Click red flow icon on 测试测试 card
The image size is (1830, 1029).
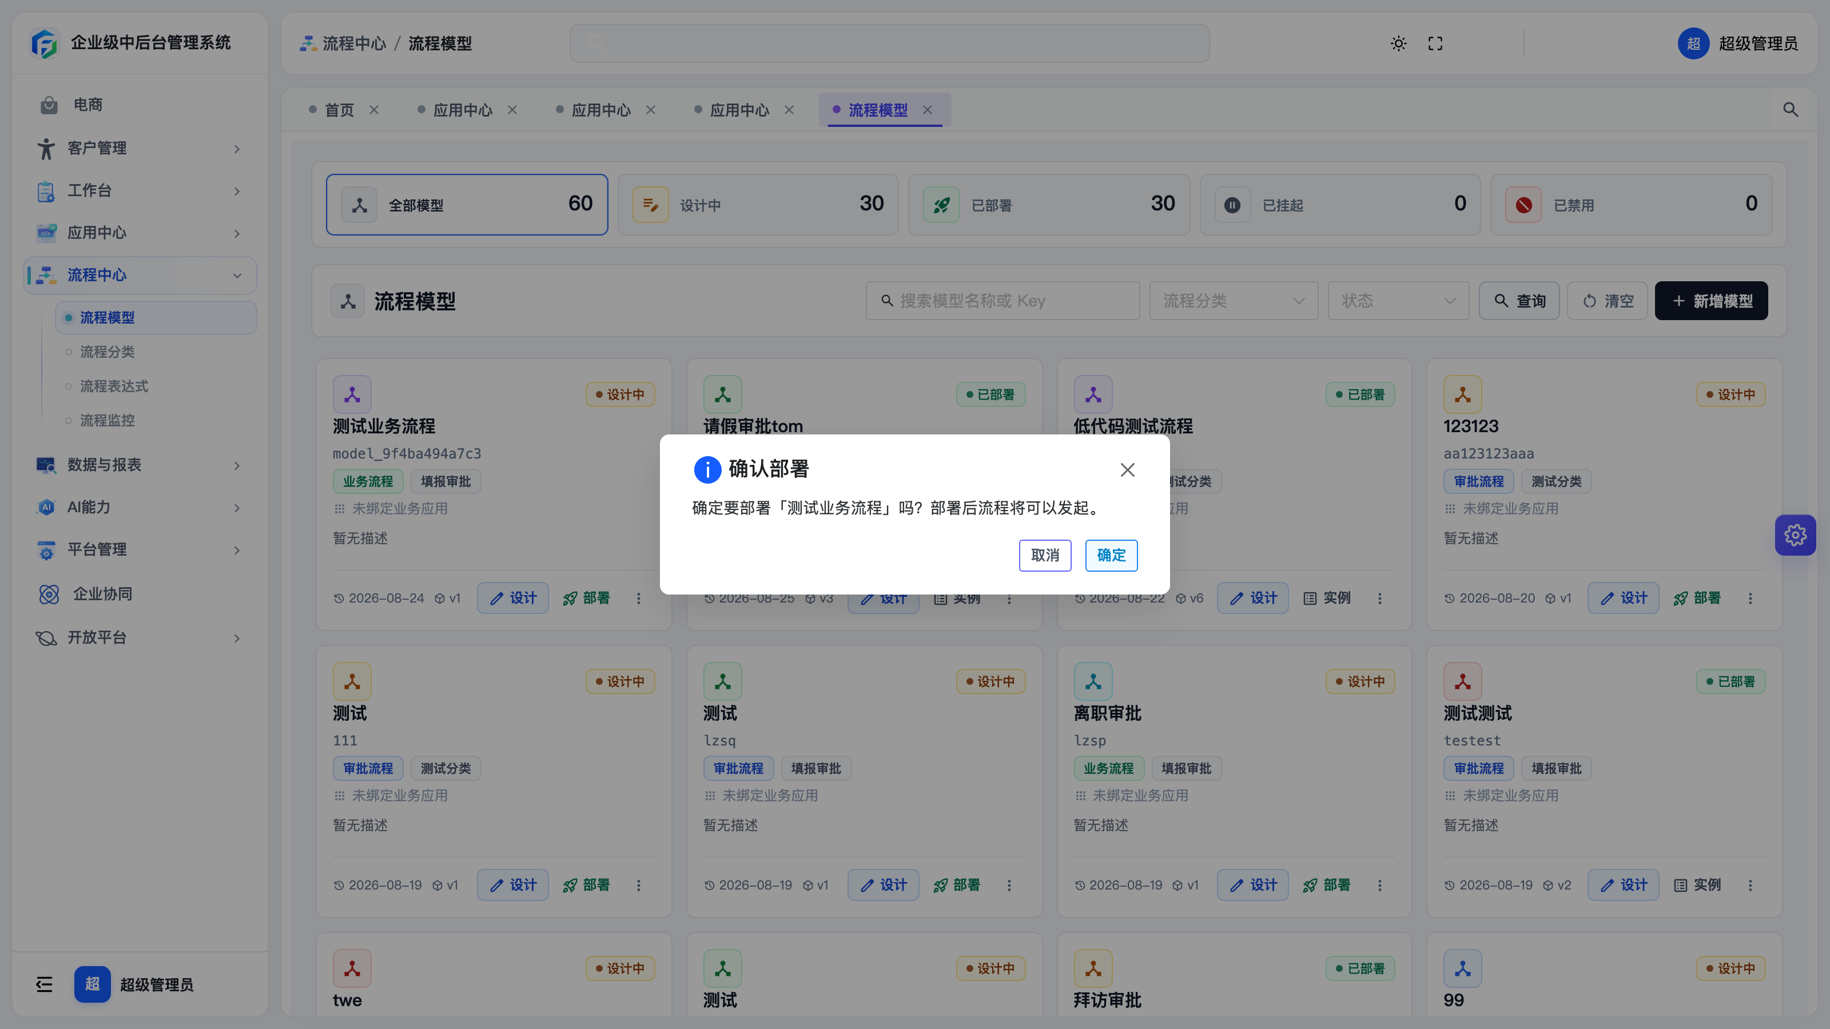[x=1462, y=682]
